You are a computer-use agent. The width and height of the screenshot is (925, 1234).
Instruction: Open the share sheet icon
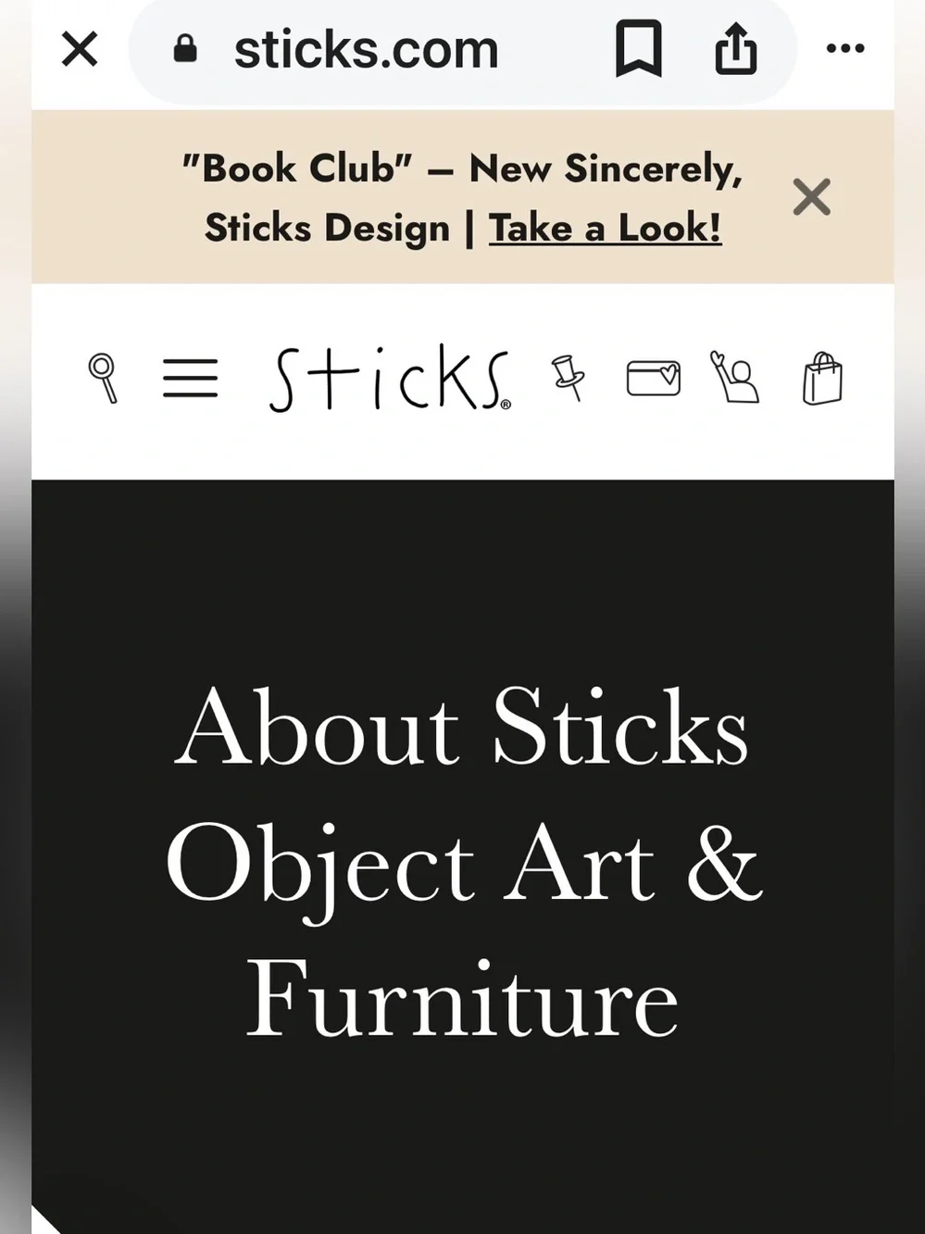pyautogui.click(x=736, y=48)
